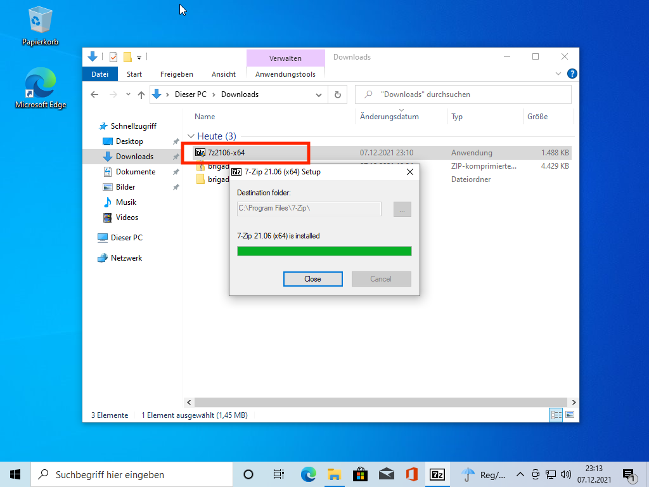The image size is (649, 487).
Task: Click the "Downloads" durchsuchen search box
Action: [463, 94]
